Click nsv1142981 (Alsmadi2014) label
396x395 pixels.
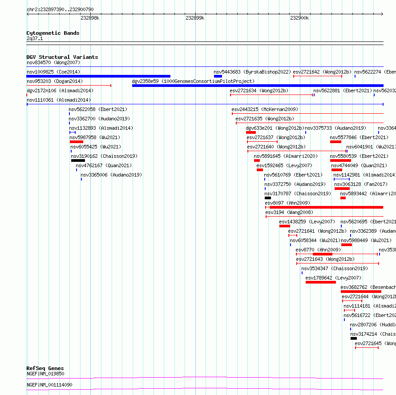pos(365,175)
